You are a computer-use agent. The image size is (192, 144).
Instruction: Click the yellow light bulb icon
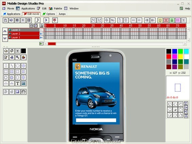160,20
